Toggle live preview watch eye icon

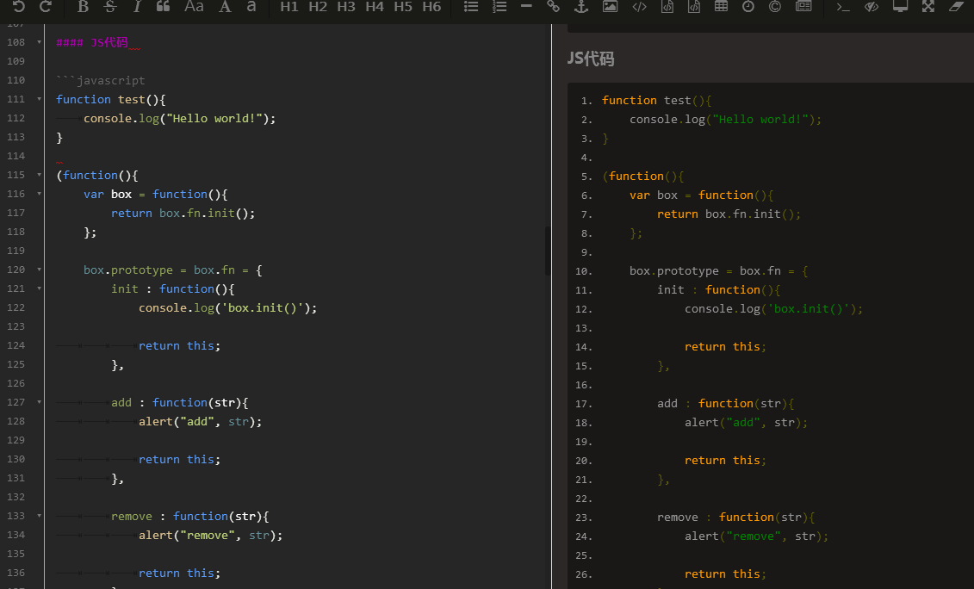(872, 6)
